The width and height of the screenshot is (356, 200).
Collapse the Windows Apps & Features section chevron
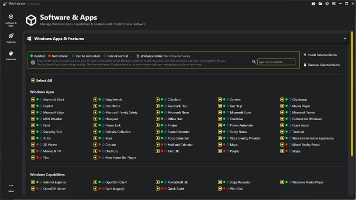tap(345, 38)
